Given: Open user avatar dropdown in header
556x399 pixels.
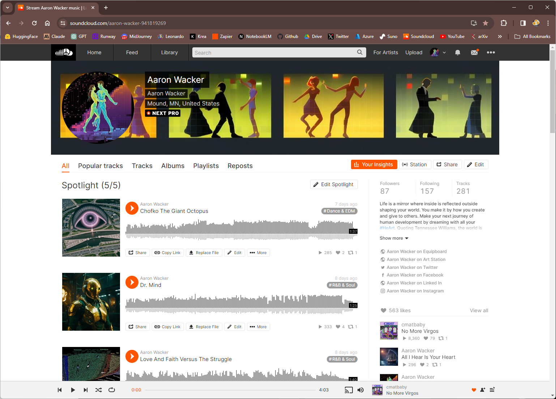Looking at the screenshot, I should (x=438, y=52).
